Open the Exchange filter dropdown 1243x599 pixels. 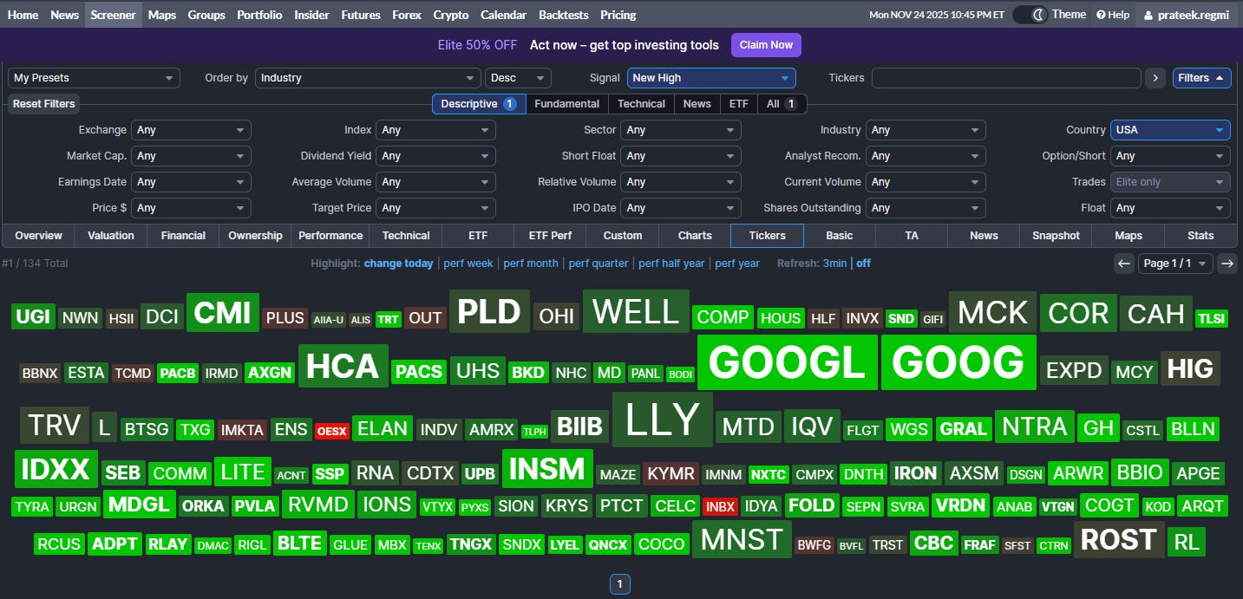[x=191, y=130]
